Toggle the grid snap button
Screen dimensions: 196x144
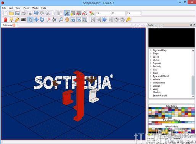click(x=73, y=13)
